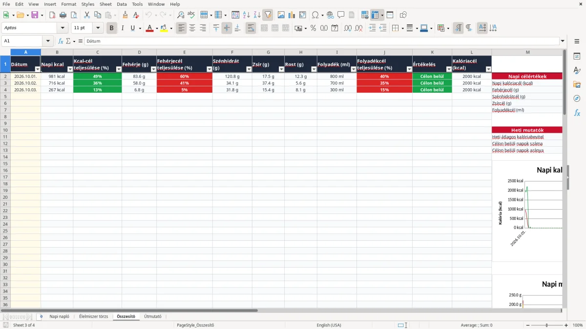The width and height of the screenshot is (586, 329).
Task: Click the Cut scissors icon
Action: (87, 15)
